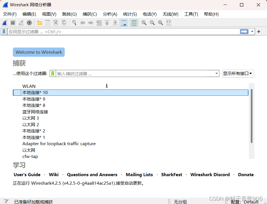The image size is (267, 204).
Task: Open the 无线(W) menu
Action: point(171,14)
